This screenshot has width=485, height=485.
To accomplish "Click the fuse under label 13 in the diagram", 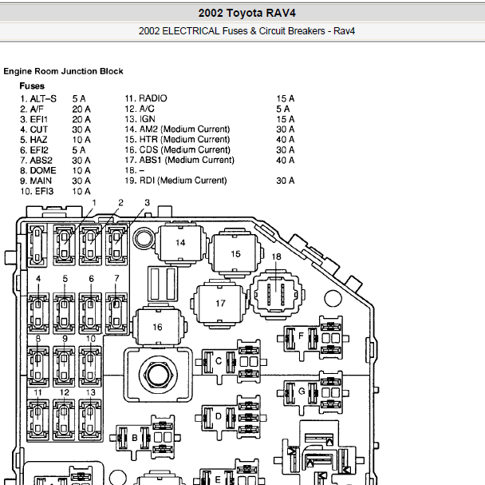I will [x=90, y=420].
